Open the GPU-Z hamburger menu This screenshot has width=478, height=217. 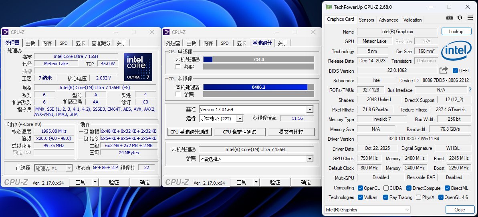(470, 18)
